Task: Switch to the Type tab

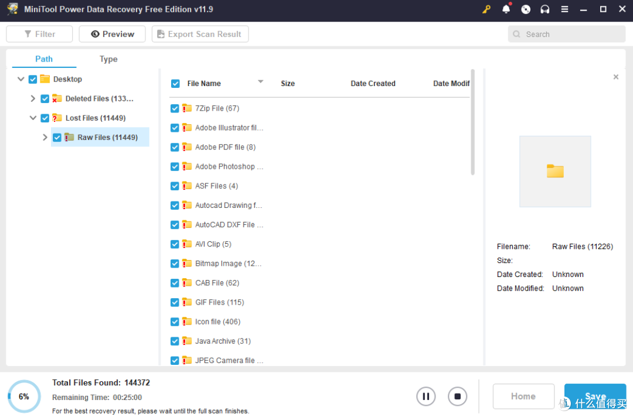Action: coord(108,59)
